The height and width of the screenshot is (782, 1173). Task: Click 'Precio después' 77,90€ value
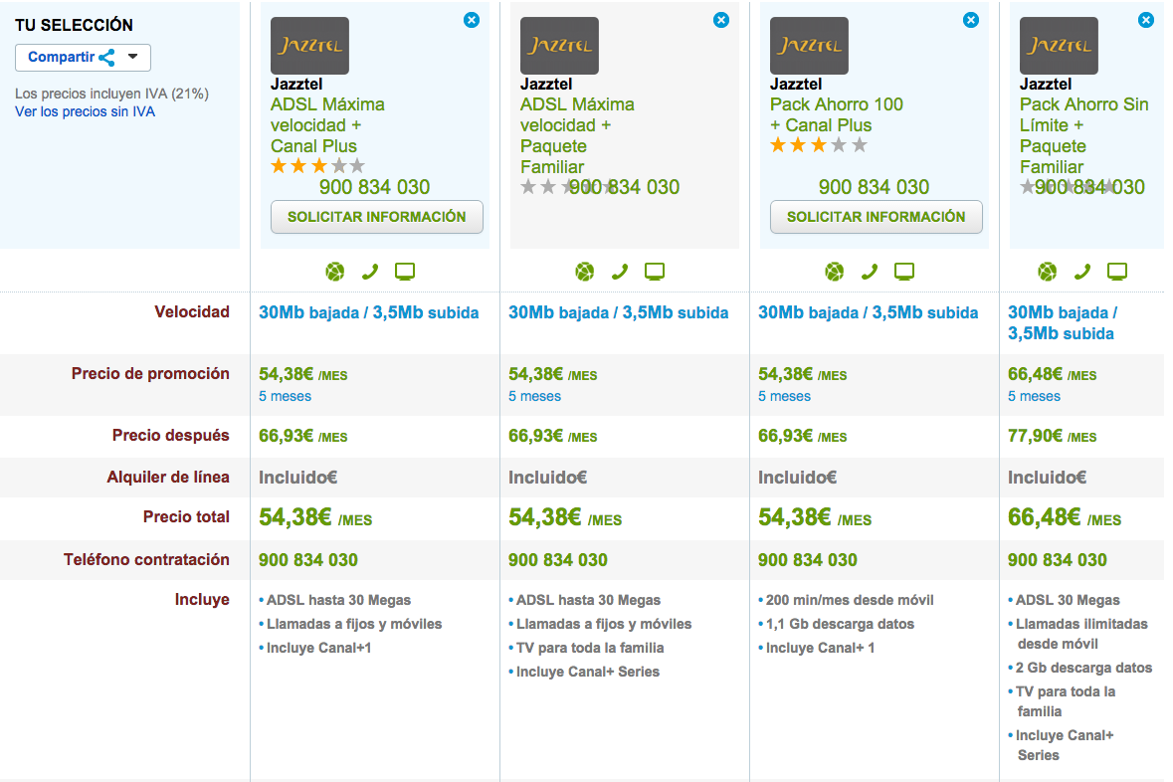coord(1052,436)
